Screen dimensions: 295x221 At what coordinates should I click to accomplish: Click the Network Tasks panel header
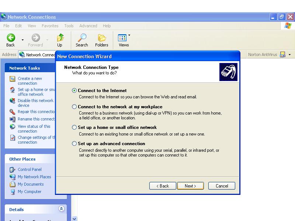(x=30, y=68)
